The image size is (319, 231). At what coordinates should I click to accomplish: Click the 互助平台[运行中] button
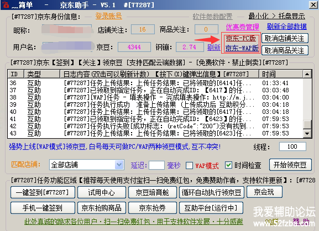click(211, 208)
